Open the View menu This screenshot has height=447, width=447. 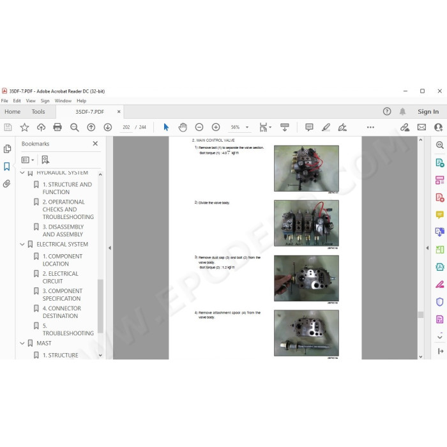(x=31, y=101)
